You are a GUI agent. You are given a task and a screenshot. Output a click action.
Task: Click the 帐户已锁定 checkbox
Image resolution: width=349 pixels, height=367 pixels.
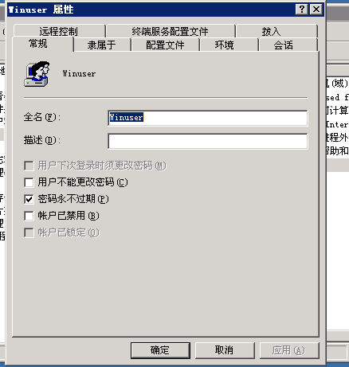[29, 232]
